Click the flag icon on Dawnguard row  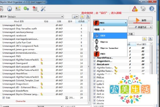pyautogui.click(x=42, y=63)
